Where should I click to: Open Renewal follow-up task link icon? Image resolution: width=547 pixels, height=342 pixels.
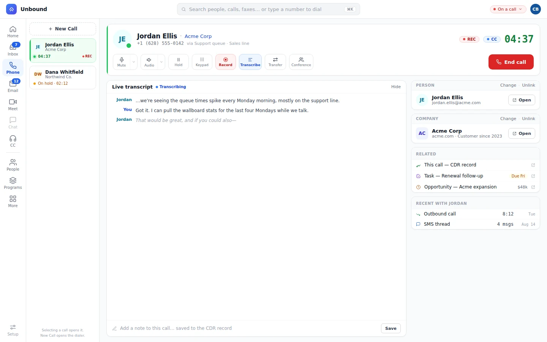pos(533,176)
